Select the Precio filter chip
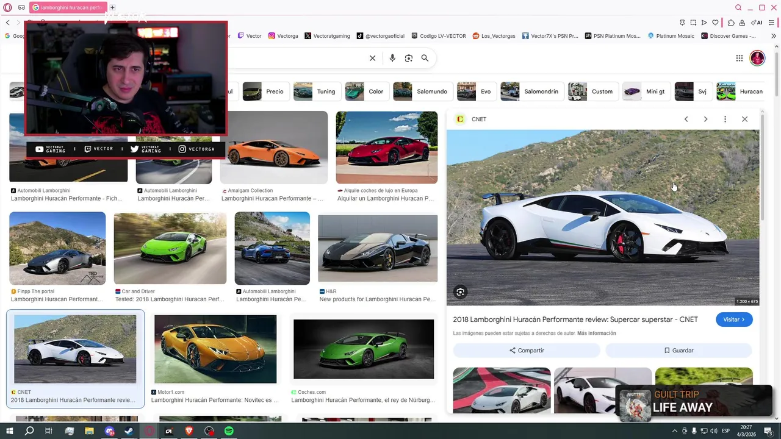The height and width of the screenshot is (439, 781). click(265, 91)
